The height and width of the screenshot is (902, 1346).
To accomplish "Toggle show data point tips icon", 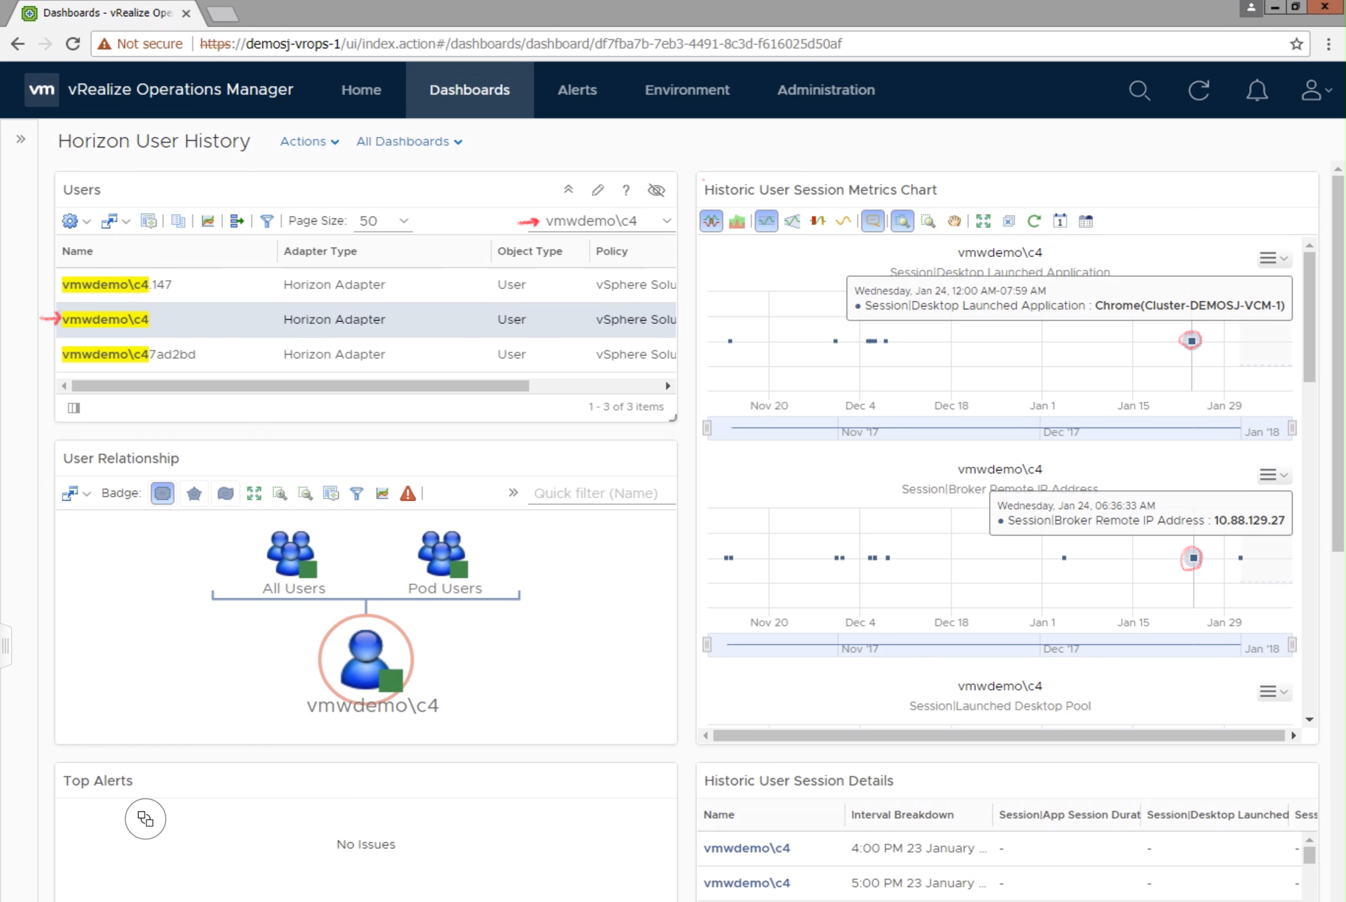I will click(x=873, y=222).
